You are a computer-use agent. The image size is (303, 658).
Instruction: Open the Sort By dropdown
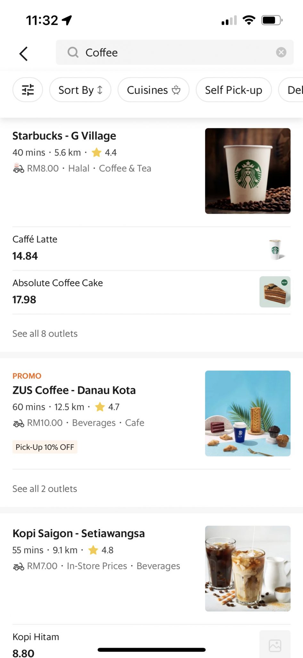click(x=80, y=90)
